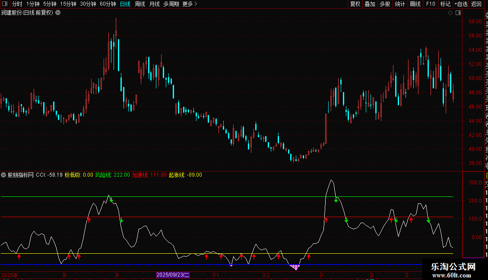The width and height of the screenshot is (488, 280).
Task: Add stock with the +自选 button
Action: coord(461,4)
